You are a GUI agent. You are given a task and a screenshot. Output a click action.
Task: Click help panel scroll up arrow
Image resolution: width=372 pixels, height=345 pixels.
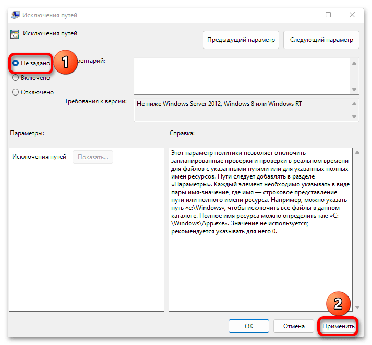[x=357, y=152]
